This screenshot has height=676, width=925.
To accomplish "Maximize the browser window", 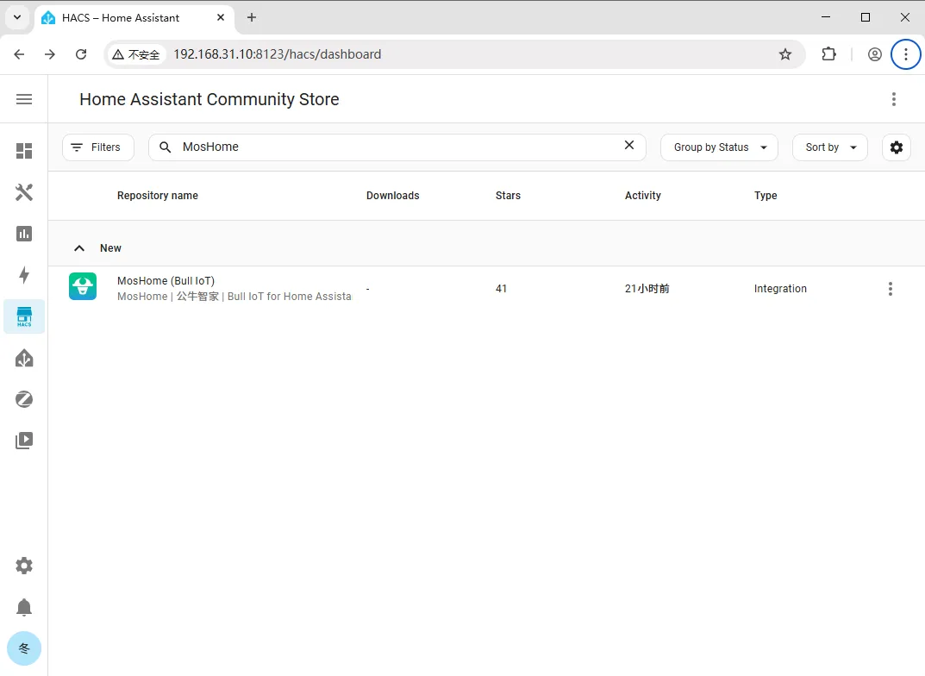I will point(866,18).
